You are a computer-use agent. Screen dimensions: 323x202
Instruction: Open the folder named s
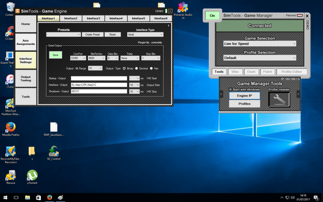click(x=32, y=151)
